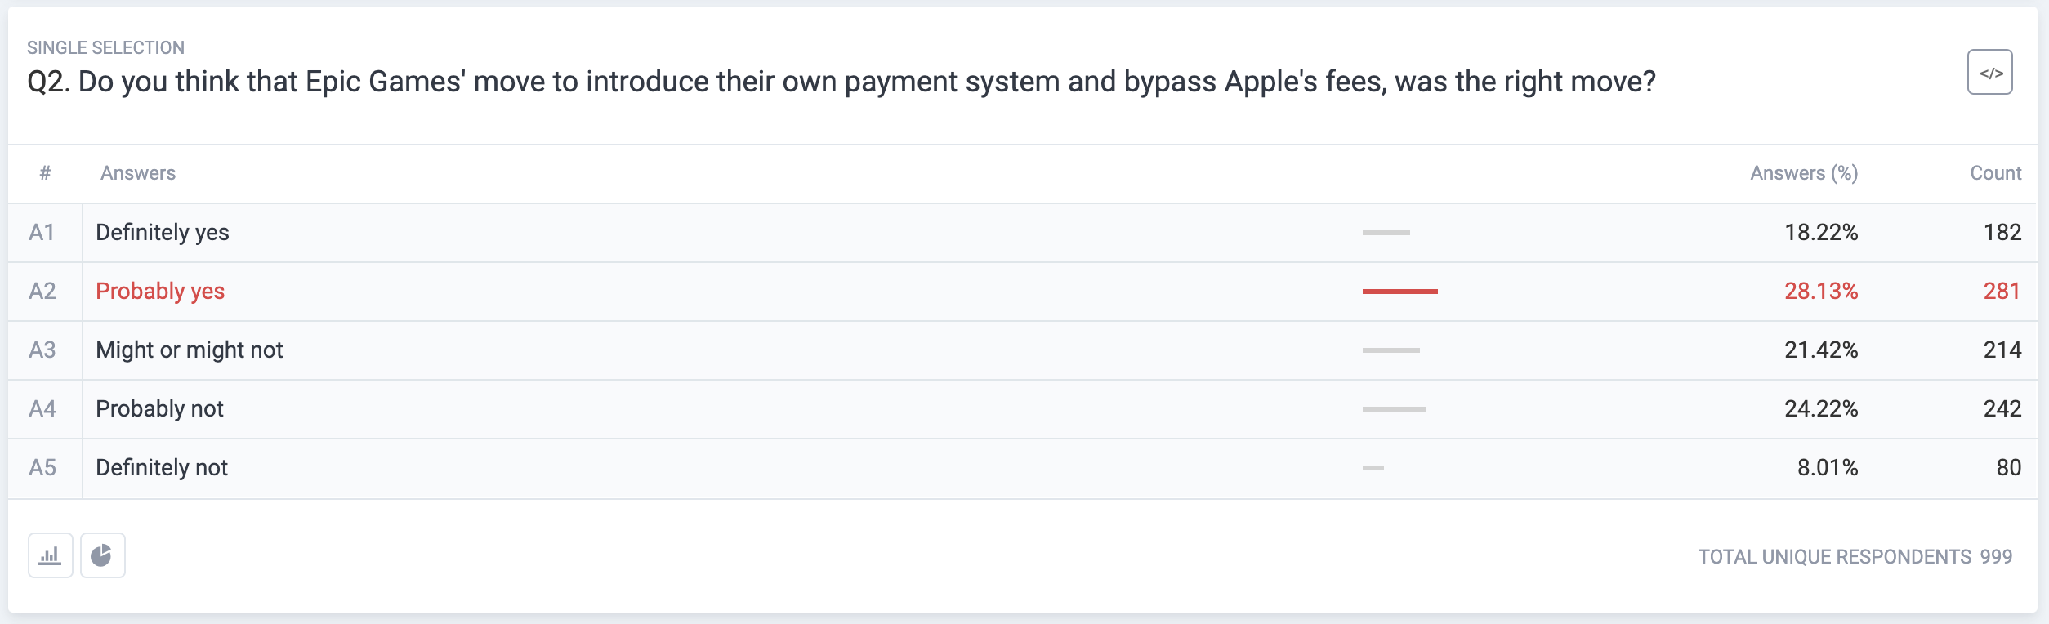Switch to bar chart view
2049x624 pixels.
51,555
